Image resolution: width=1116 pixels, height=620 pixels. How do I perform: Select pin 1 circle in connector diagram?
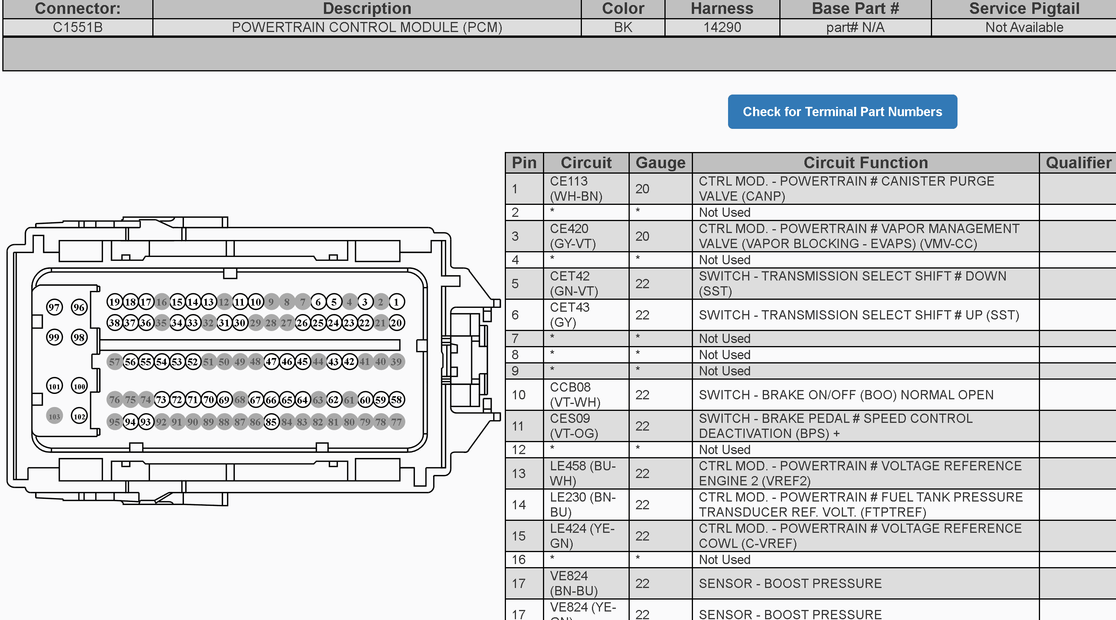pyautogui.click(x=396, y=302)
